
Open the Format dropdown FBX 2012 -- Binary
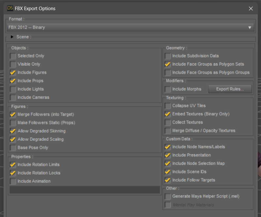pos(130,27)
